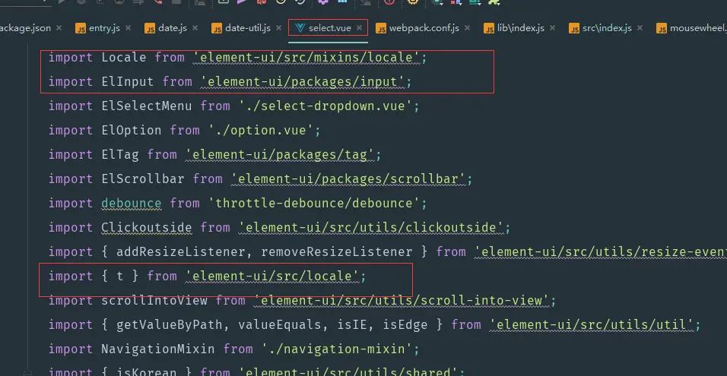Switch to the entry.js tab

tap(104, 28)
